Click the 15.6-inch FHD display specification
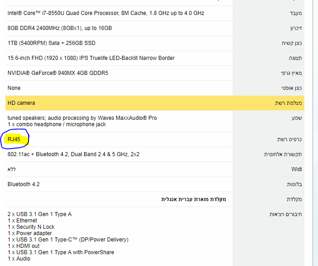This screenshot has height=266, width=318. [91, 58]
